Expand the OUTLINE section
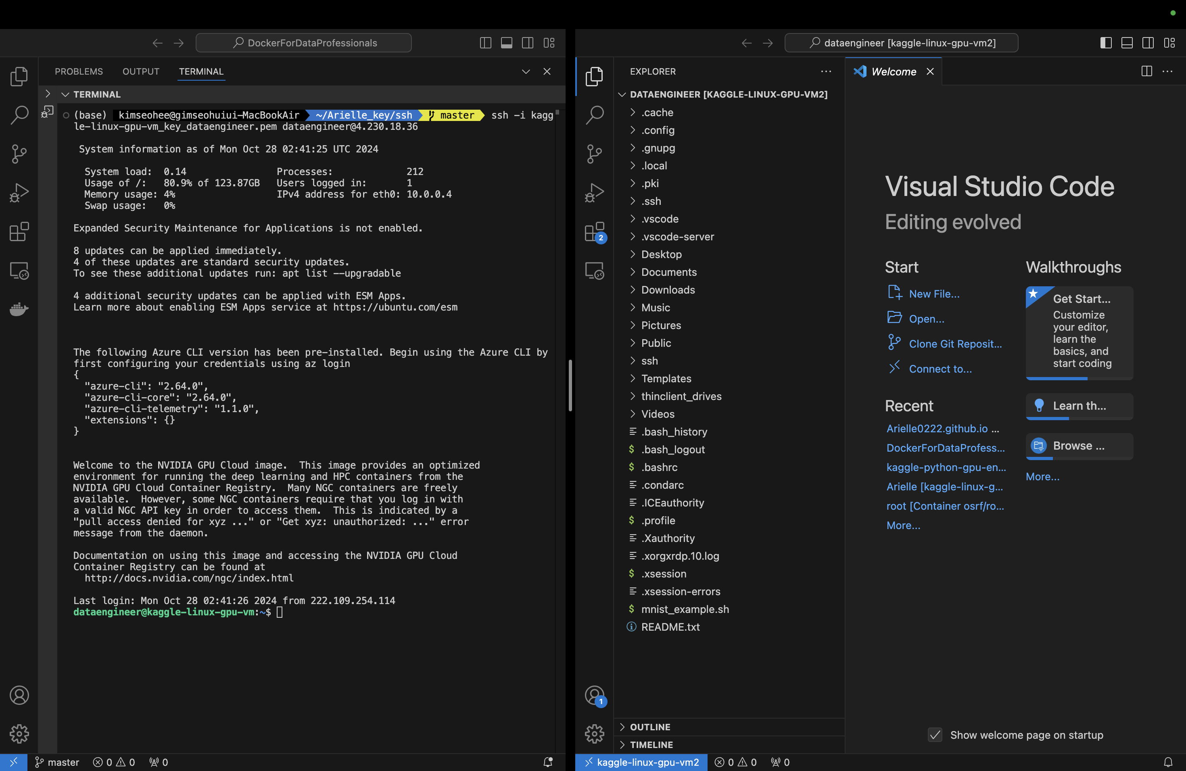 pos(729,727)
